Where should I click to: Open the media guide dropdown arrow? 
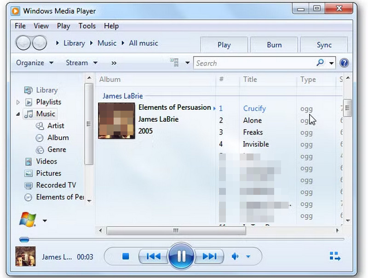pos(45,221)
